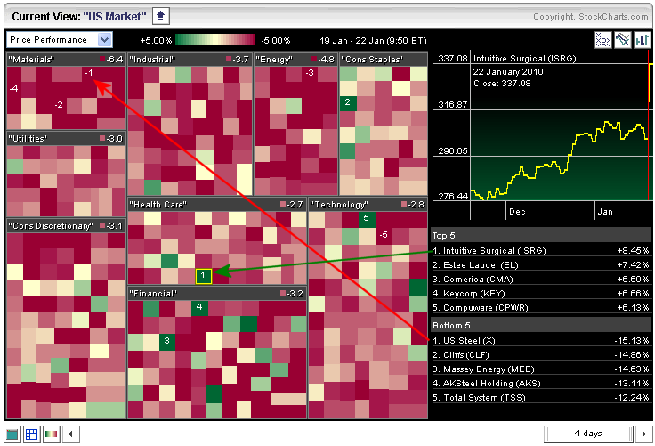Select Intuitive Surgical (ISRG) in Top 5

click(x=541, y=251)
